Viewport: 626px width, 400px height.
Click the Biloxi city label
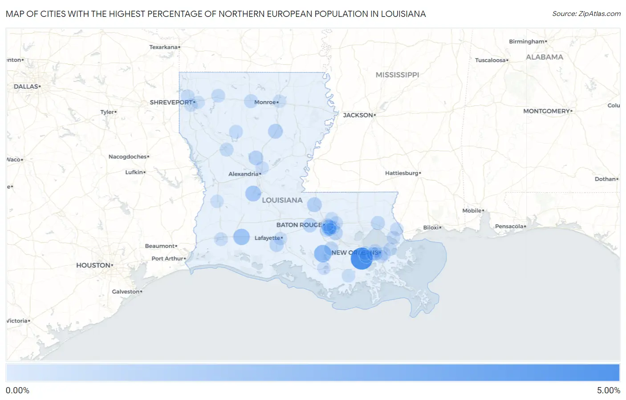[431, 227]
